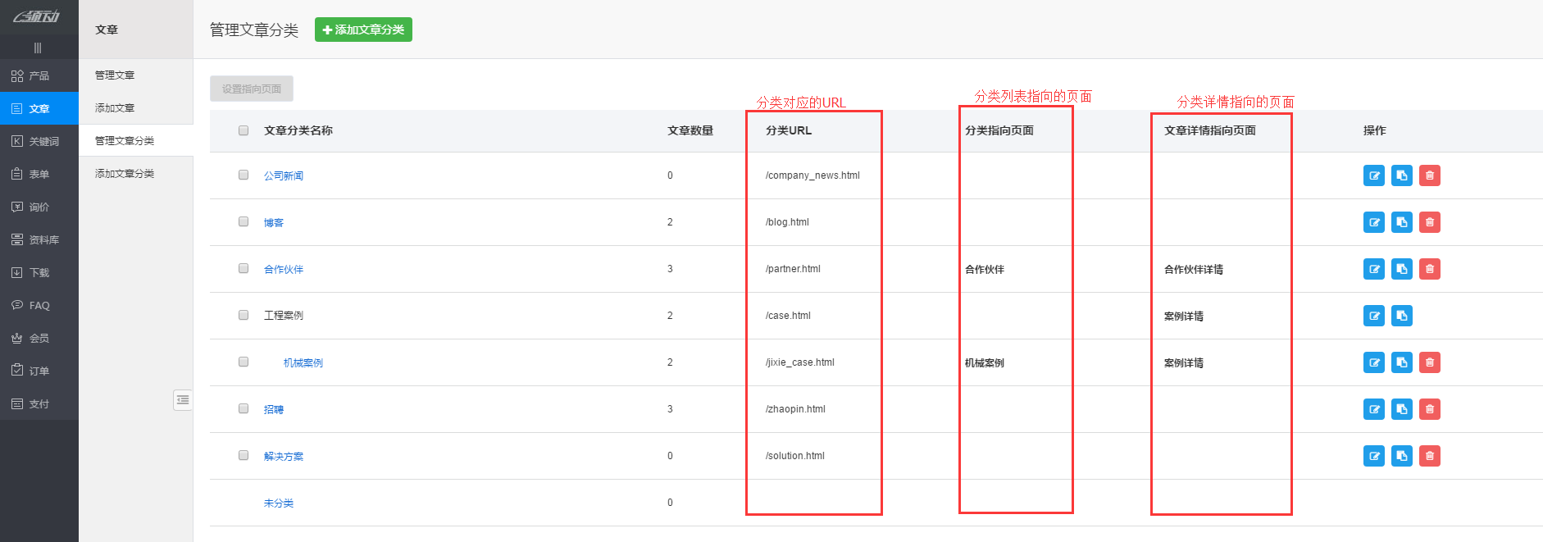1543x542 pixels.
Task: Open the 博客 category link
Action: click(x=273, y=223)
